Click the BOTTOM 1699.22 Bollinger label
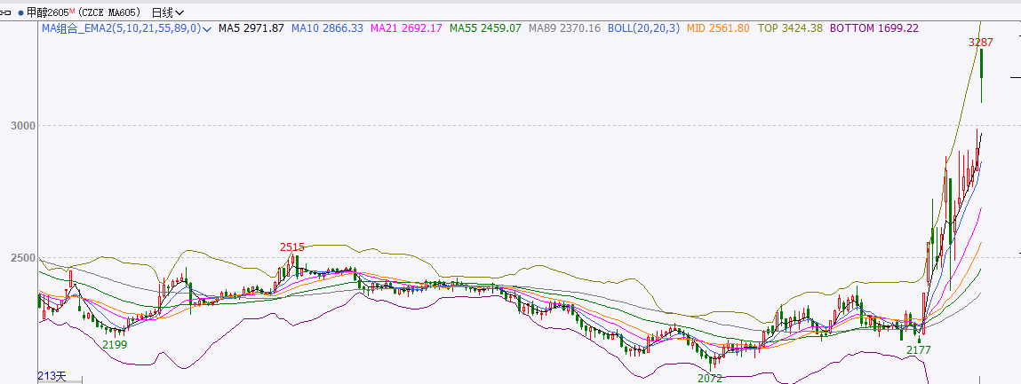The image size is (1021, 384). (873, 28)
